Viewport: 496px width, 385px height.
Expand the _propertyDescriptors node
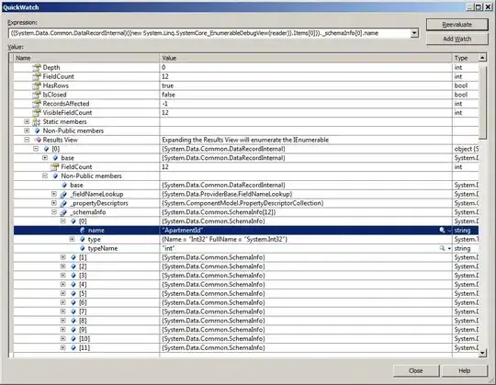(x=54, y=203)
